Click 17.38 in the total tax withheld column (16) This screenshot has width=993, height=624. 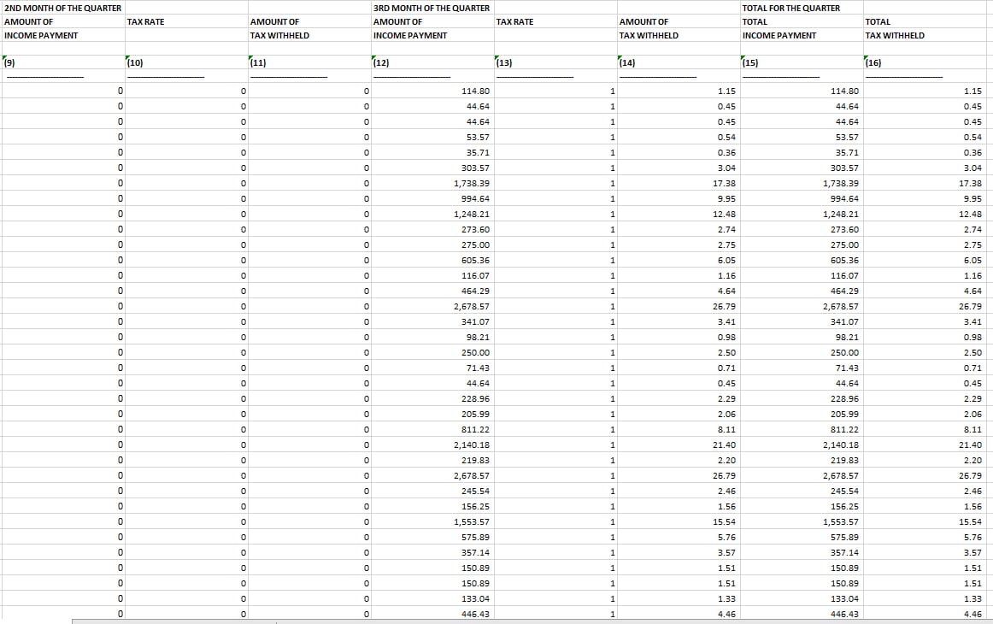970,183
